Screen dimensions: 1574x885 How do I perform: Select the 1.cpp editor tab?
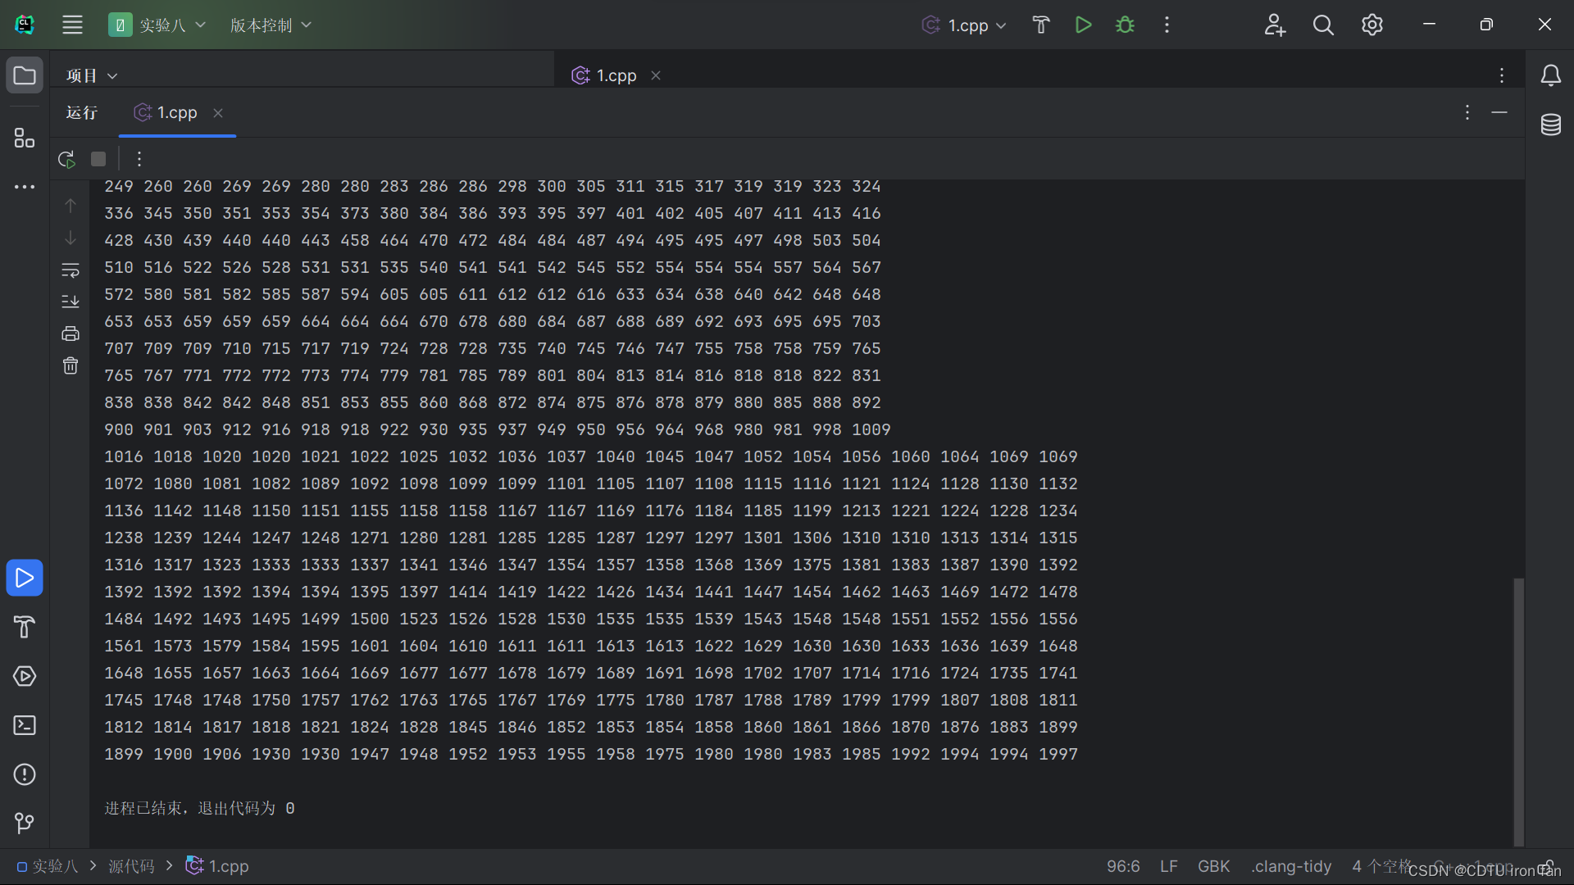(x=615, y=75)
